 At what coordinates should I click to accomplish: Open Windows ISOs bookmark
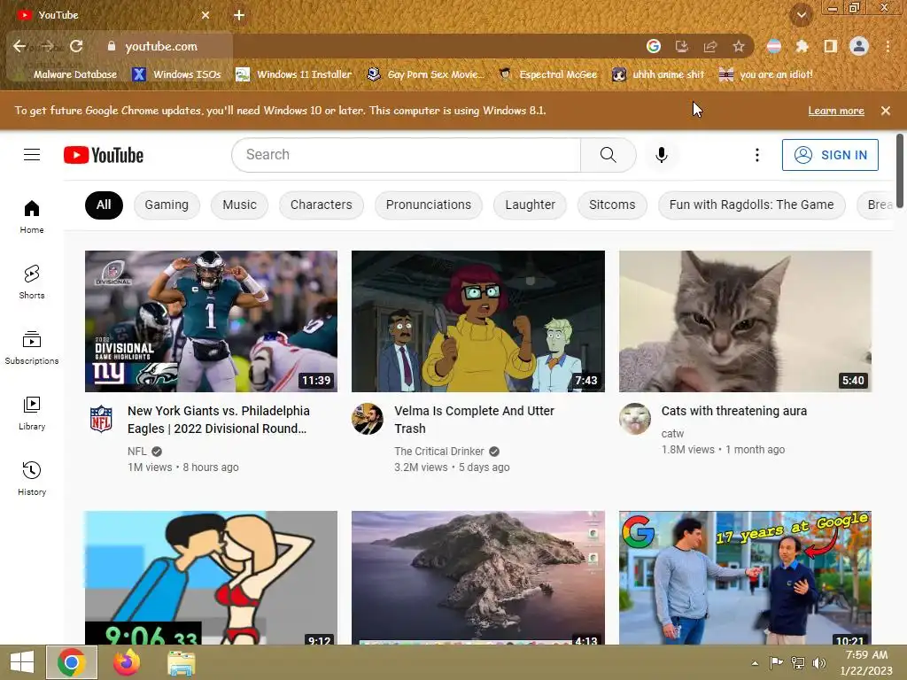point(177,74)
